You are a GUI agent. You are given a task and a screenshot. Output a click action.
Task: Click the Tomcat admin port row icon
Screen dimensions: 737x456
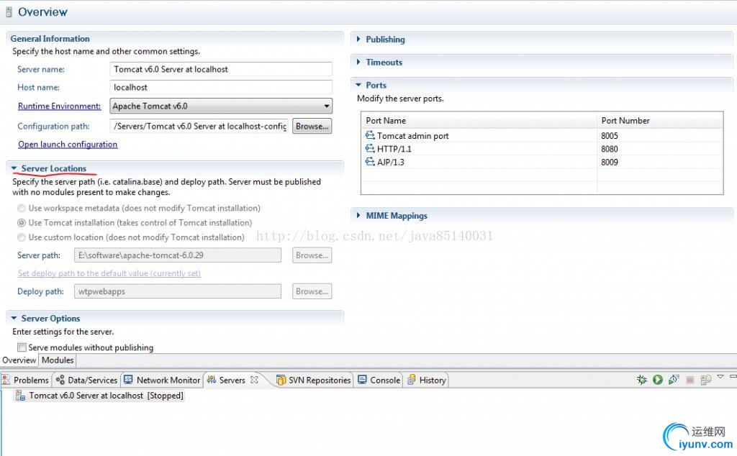pyautogui.click(x=370, y=135)
